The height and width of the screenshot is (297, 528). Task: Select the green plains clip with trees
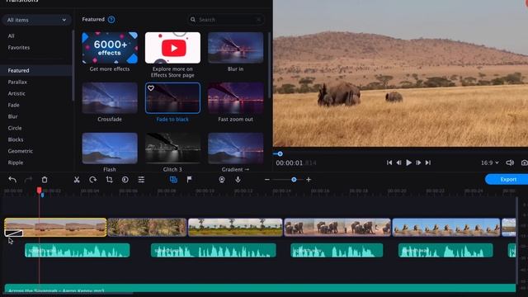pos(235,228)
